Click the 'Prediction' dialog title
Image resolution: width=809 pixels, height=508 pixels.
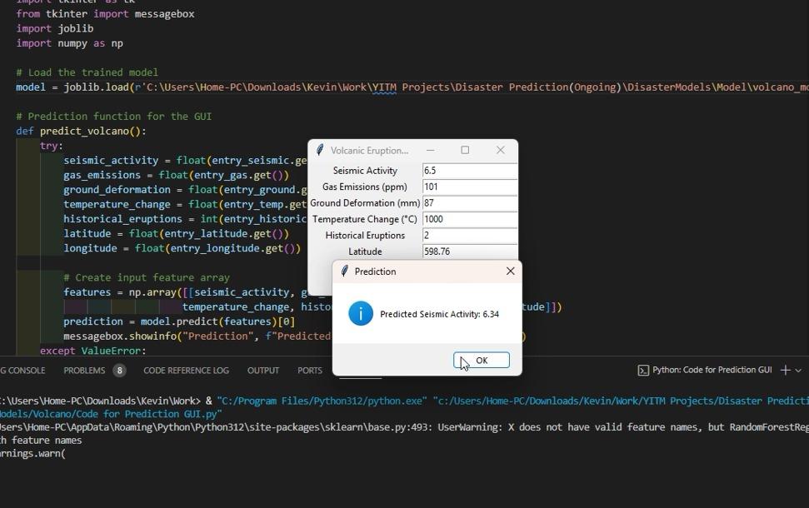coord(375,271)
